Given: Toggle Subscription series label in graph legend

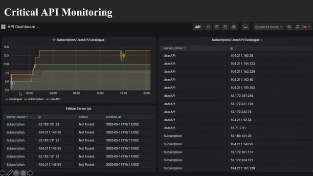Looking at the screenshot, I should [x=36, y=99].
